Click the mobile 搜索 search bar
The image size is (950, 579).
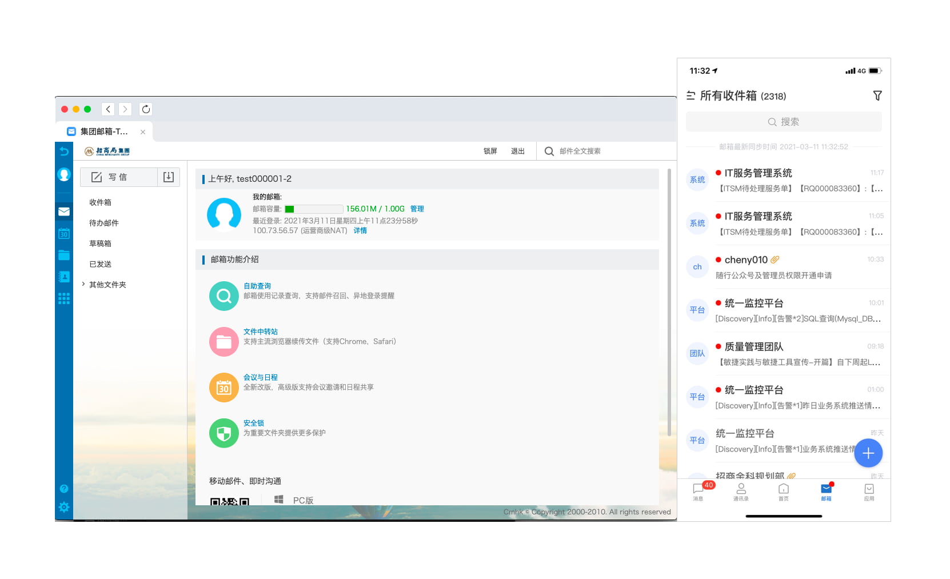[x=784, y=122]
